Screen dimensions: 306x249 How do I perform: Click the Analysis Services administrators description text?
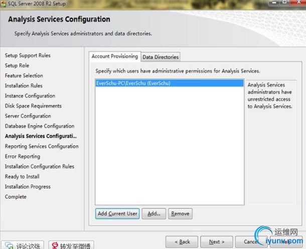270,96
